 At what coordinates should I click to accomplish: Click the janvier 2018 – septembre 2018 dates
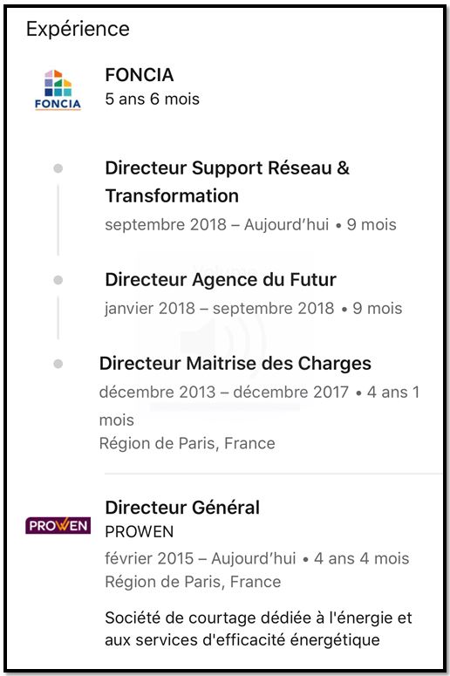pos(220,308)
